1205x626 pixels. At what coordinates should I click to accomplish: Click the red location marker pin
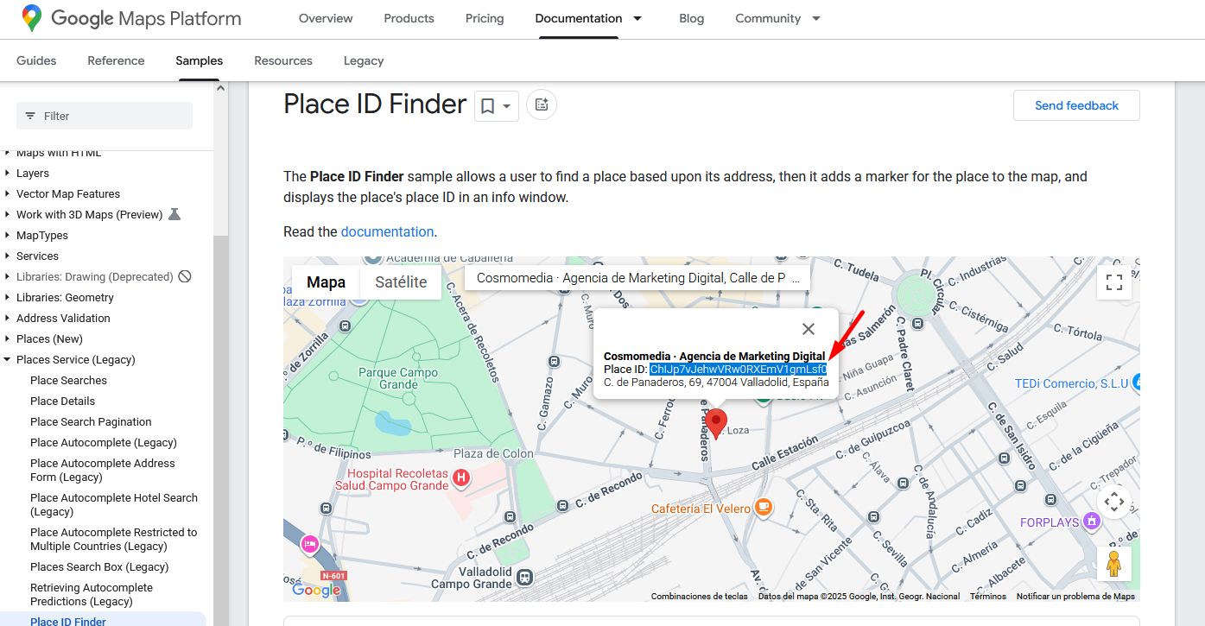(715, 423)
